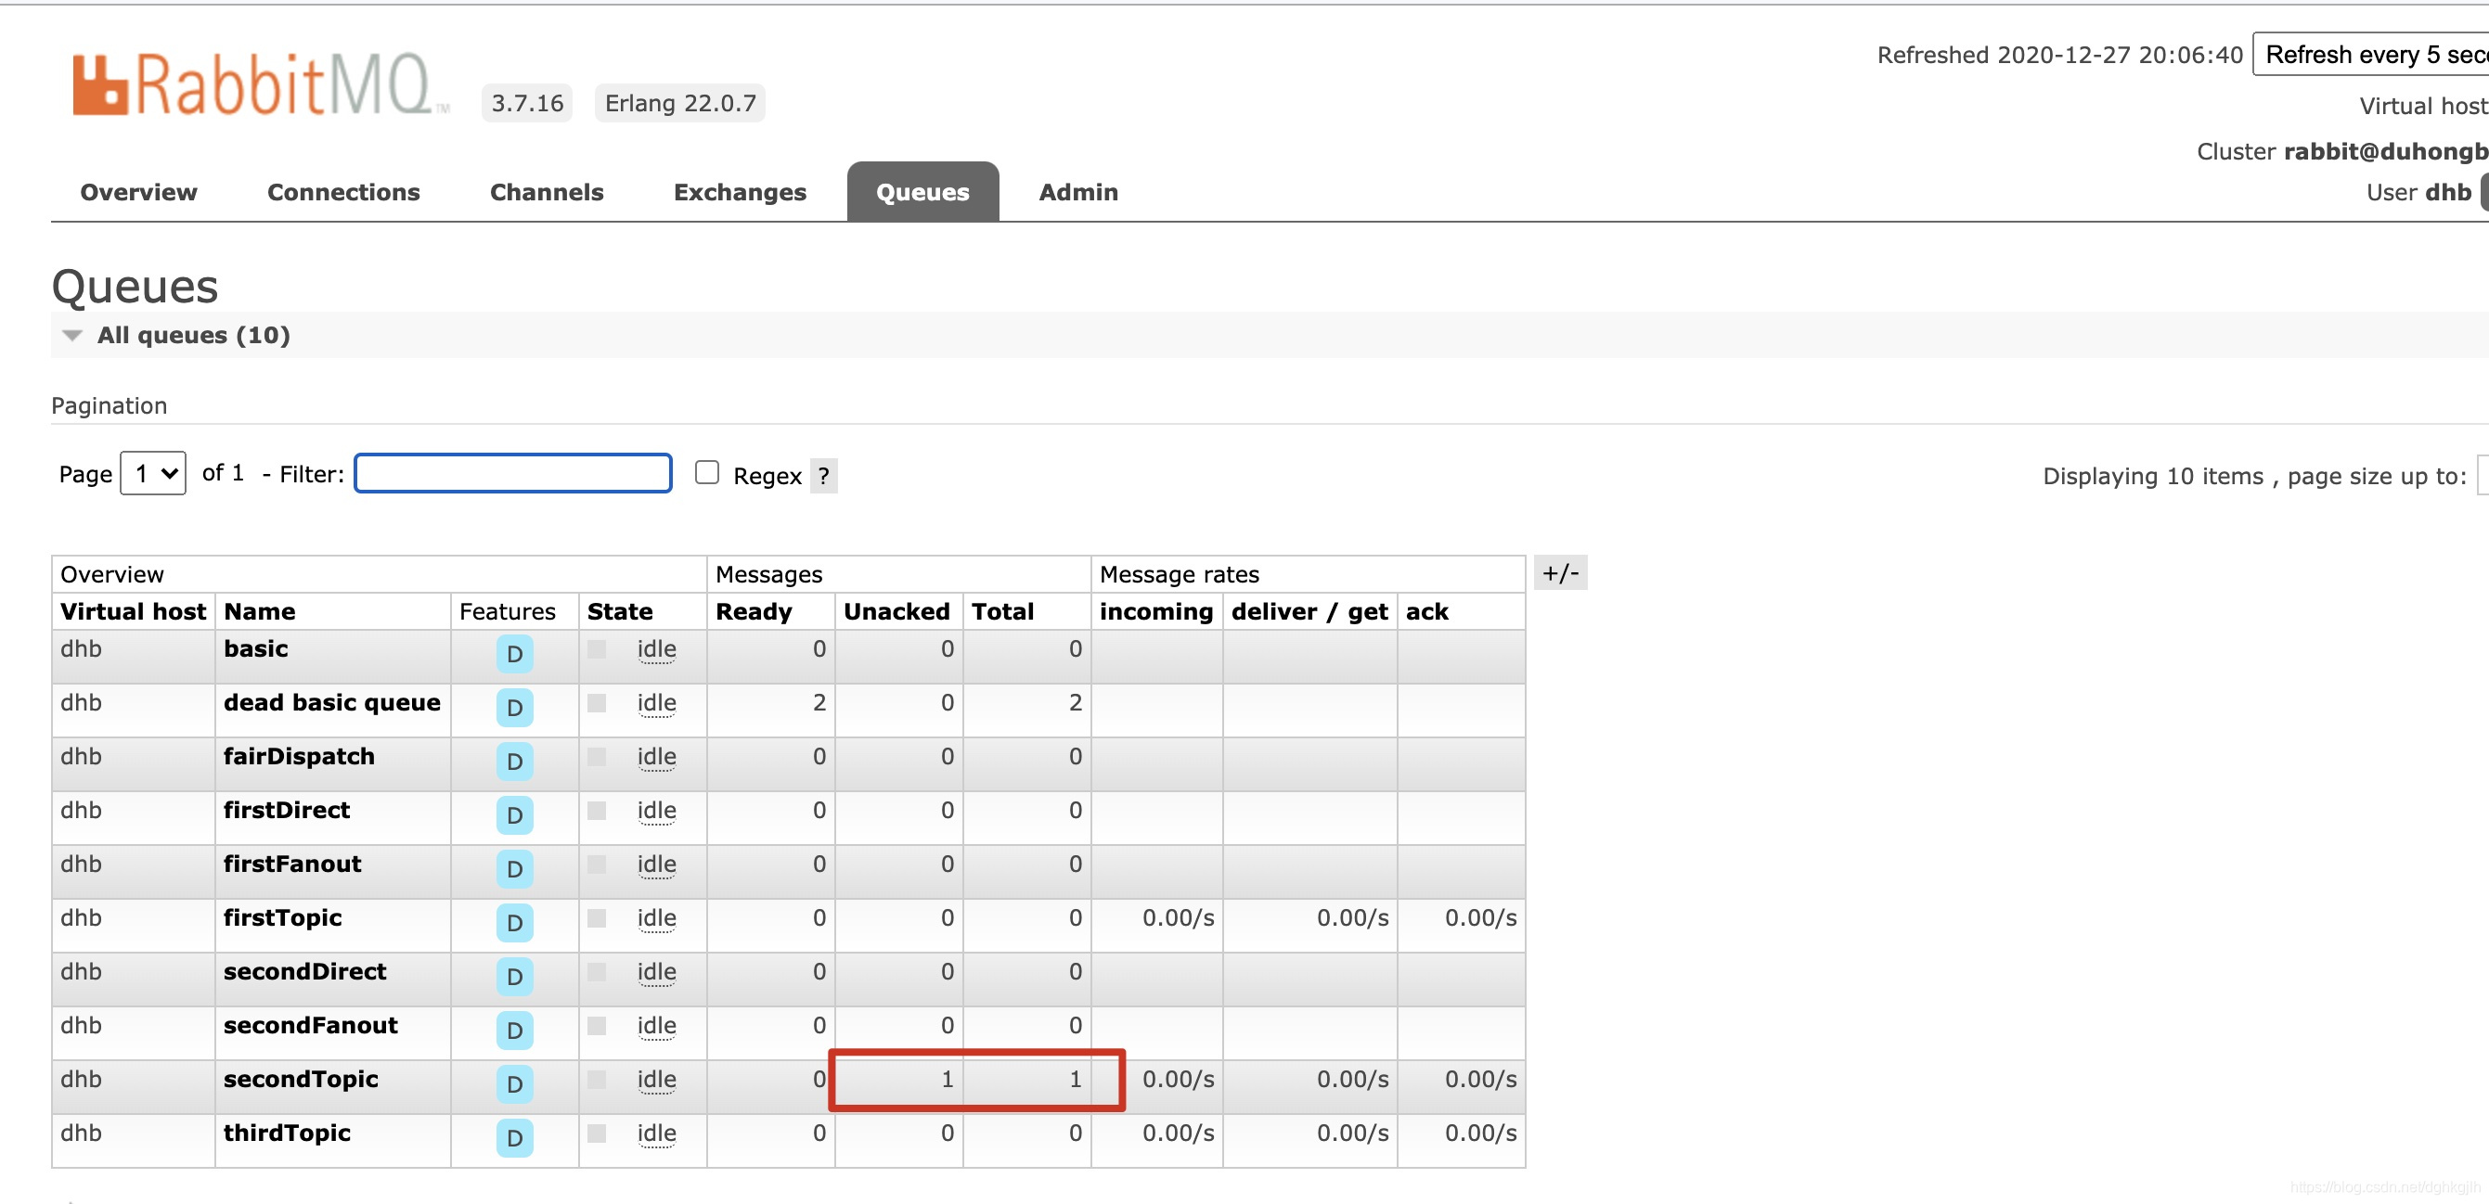Switch to the Connections tab

(344, 192)
